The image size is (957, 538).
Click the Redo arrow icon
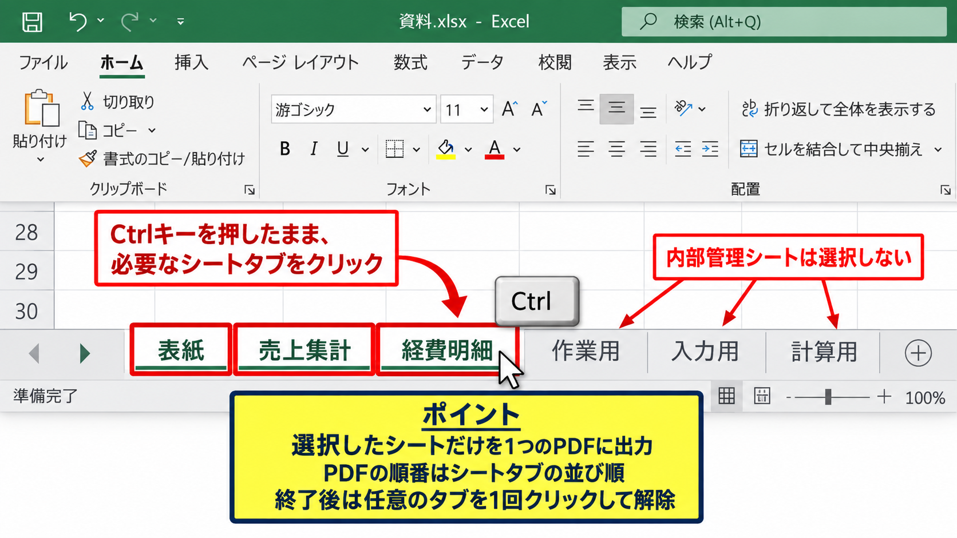tap(130, 21)
